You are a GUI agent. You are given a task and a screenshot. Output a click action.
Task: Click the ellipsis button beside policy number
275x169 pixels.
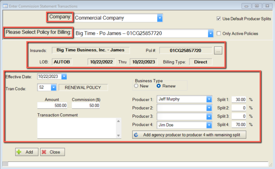[x=218, y=51]
